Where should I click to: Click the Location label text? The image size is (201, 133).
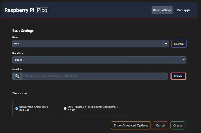point(17,69)
